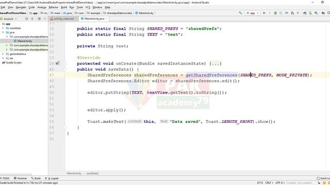Close the MainActivity.java tab
Screen dimensions: 330x185
(107, 18)
